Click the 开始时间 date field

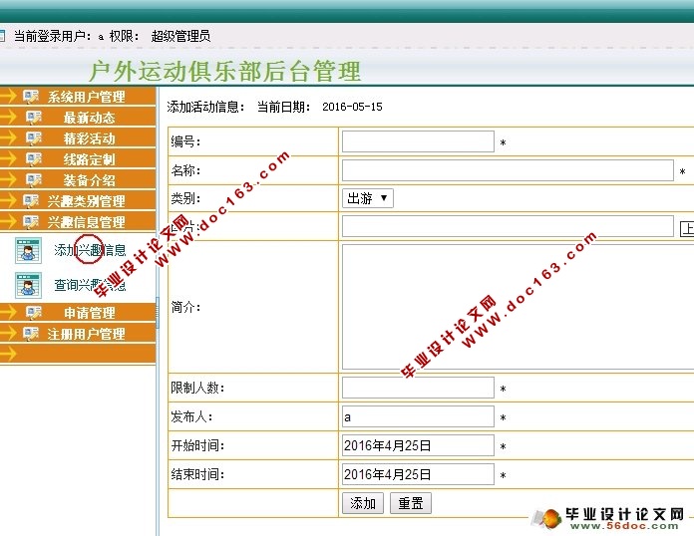[x=418, y=445]
